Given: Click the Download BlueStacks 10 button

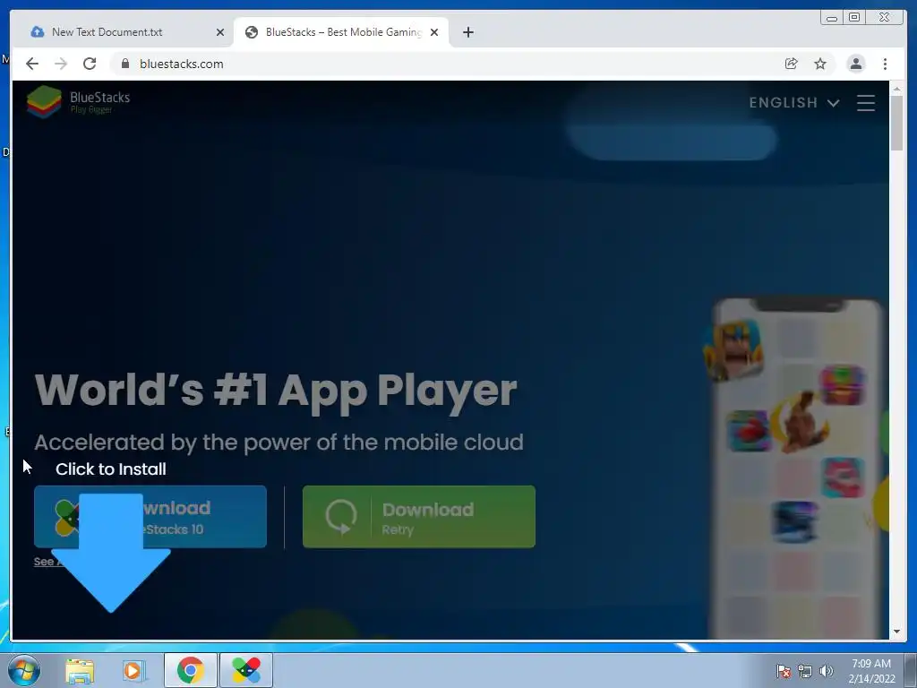Looking at the screenshot, I should [150, 517].
